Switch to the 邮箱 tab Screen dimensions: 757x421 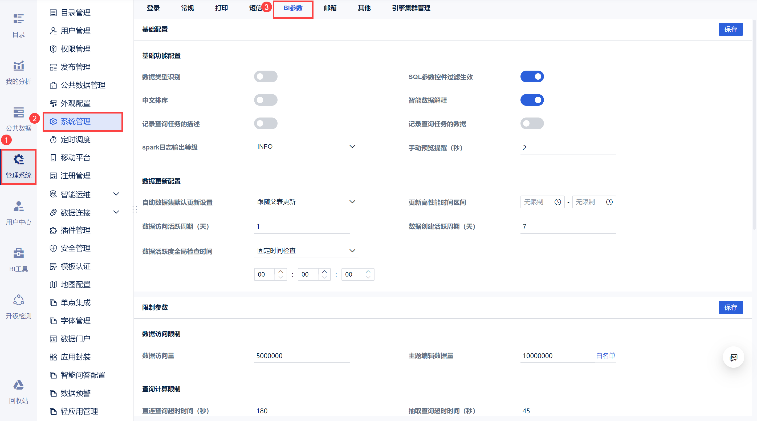coord(330,8)
